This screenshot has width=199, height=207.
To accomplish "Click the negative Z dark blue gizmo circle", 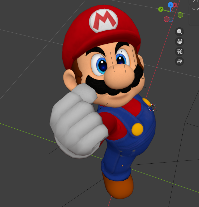I will [171, 19].
